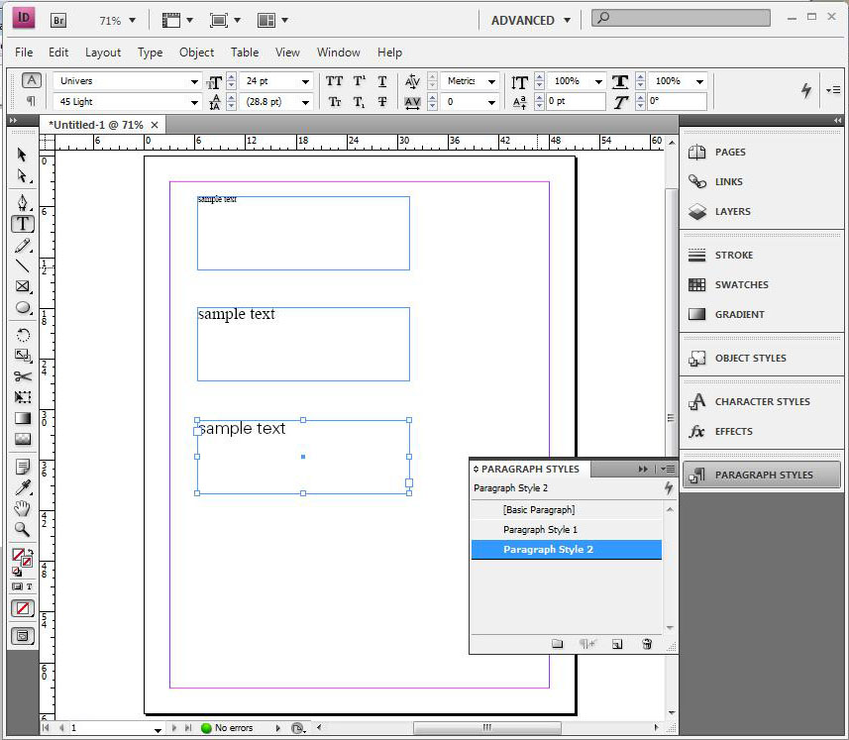The image size is (849, 740).
Task: Select the Selection tool arrow
Action: pyautogui.click(x=22, y=155)
